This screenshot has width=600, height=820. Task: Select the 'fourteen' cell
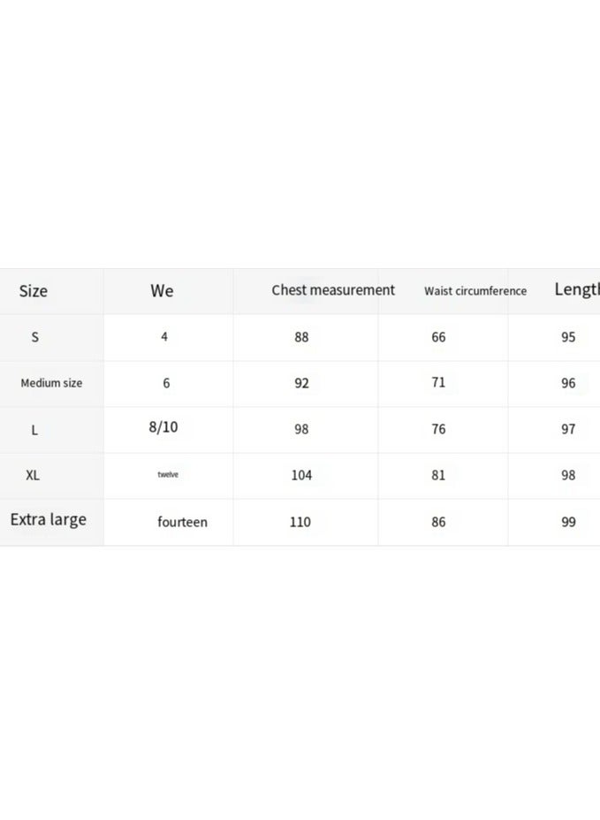pos(183,522)
